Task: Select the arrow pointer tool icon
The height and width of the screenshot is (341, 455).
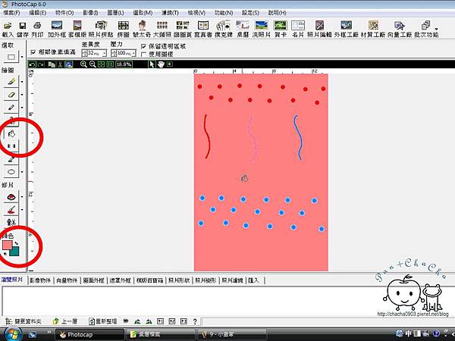Action: click(152, 64)
